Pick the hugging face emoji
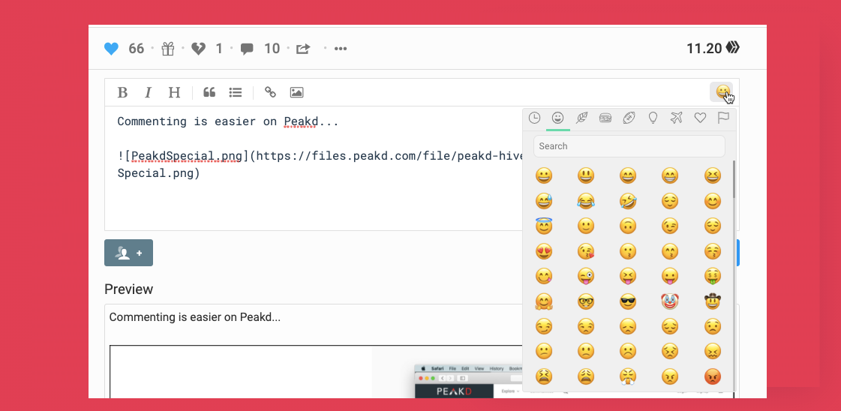 tap(544, 301)
